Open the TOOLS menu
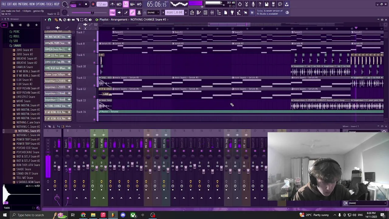Viewport: 389px width, 219px height. tap(50, 4)
